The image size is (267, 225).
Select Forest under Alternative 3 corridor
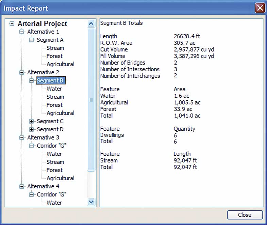(54, 170)
